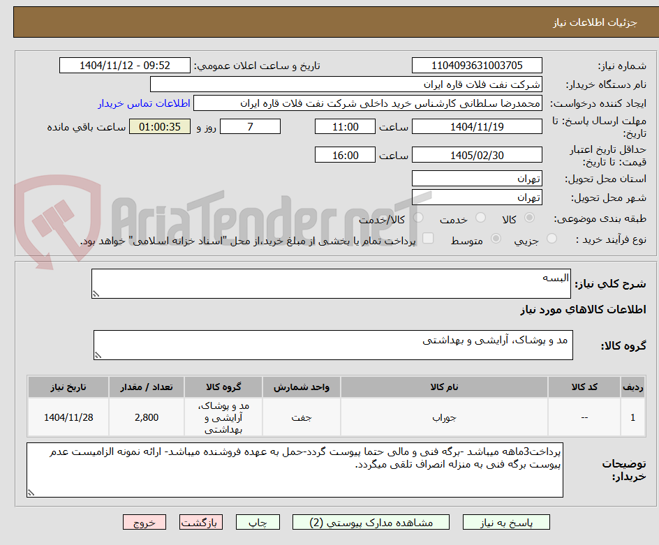Select the خدمت radio button
Image resolution: width=659 pixels, height=545 pixels.
pos(480,218)
